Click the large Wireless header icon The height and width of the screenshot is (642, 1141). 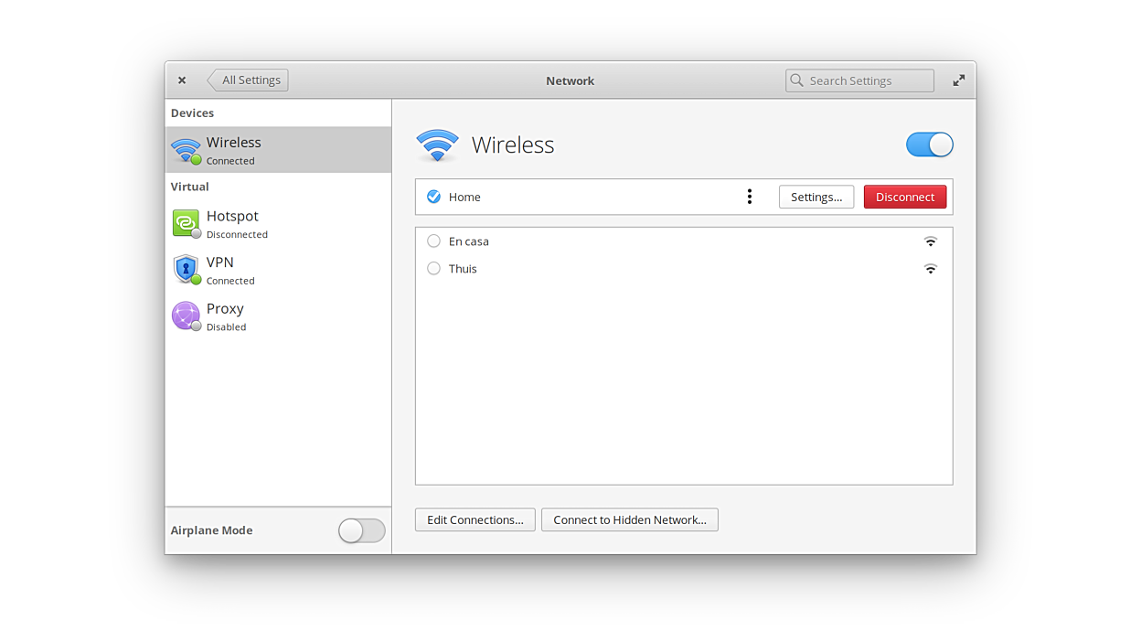(x=437, y=145)
